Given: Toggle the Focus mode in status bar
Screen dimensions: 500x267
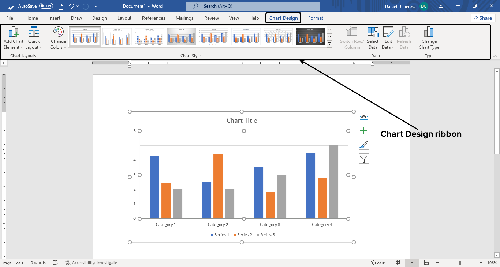Looking at the screenshot, I should coord(377,263).
